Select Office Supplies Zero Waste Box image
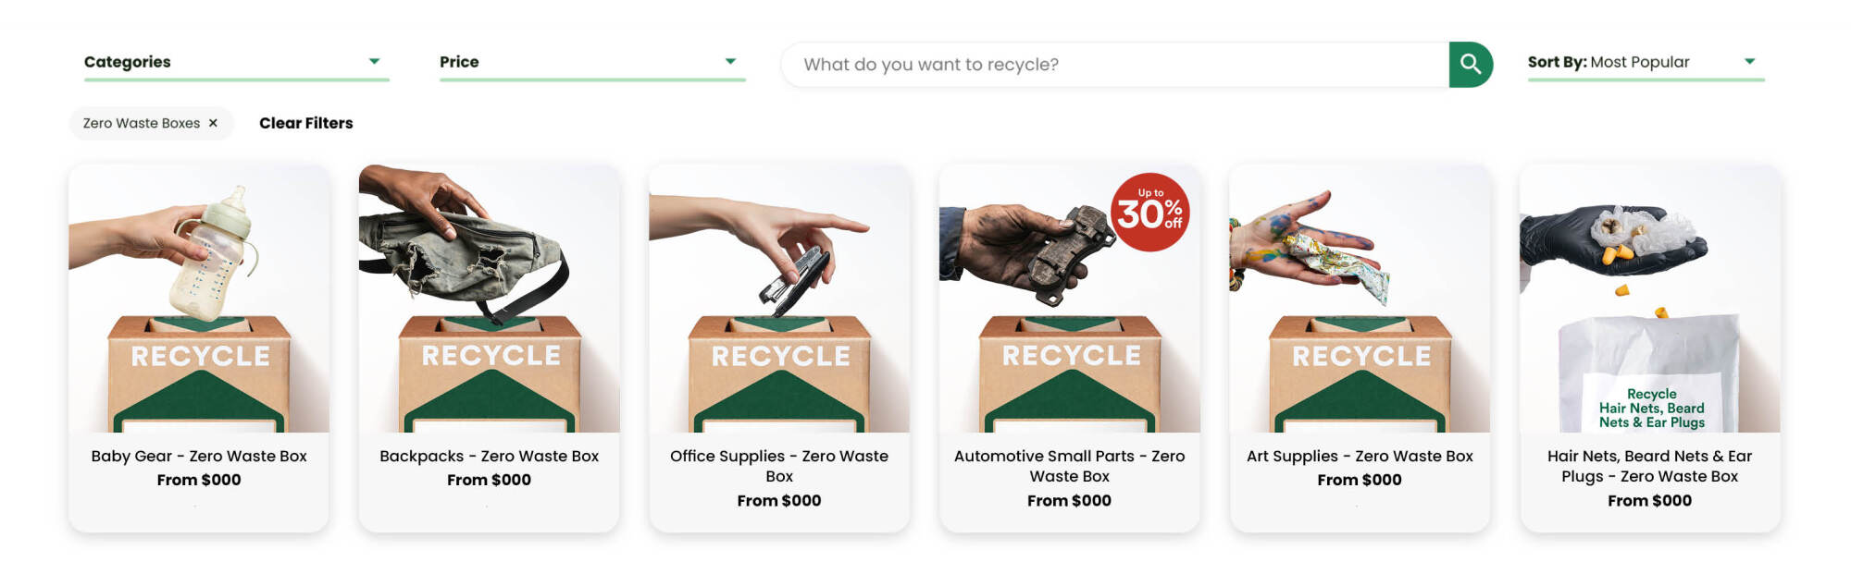The height and width of the screenshot is (574, 1851). tap(779, 299)
